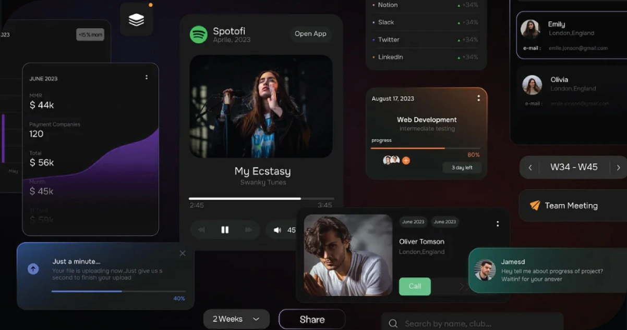Viewport: 627px width, 330px height.
Task: Navigate forward from W34 - W45
Action: [619, 167]
